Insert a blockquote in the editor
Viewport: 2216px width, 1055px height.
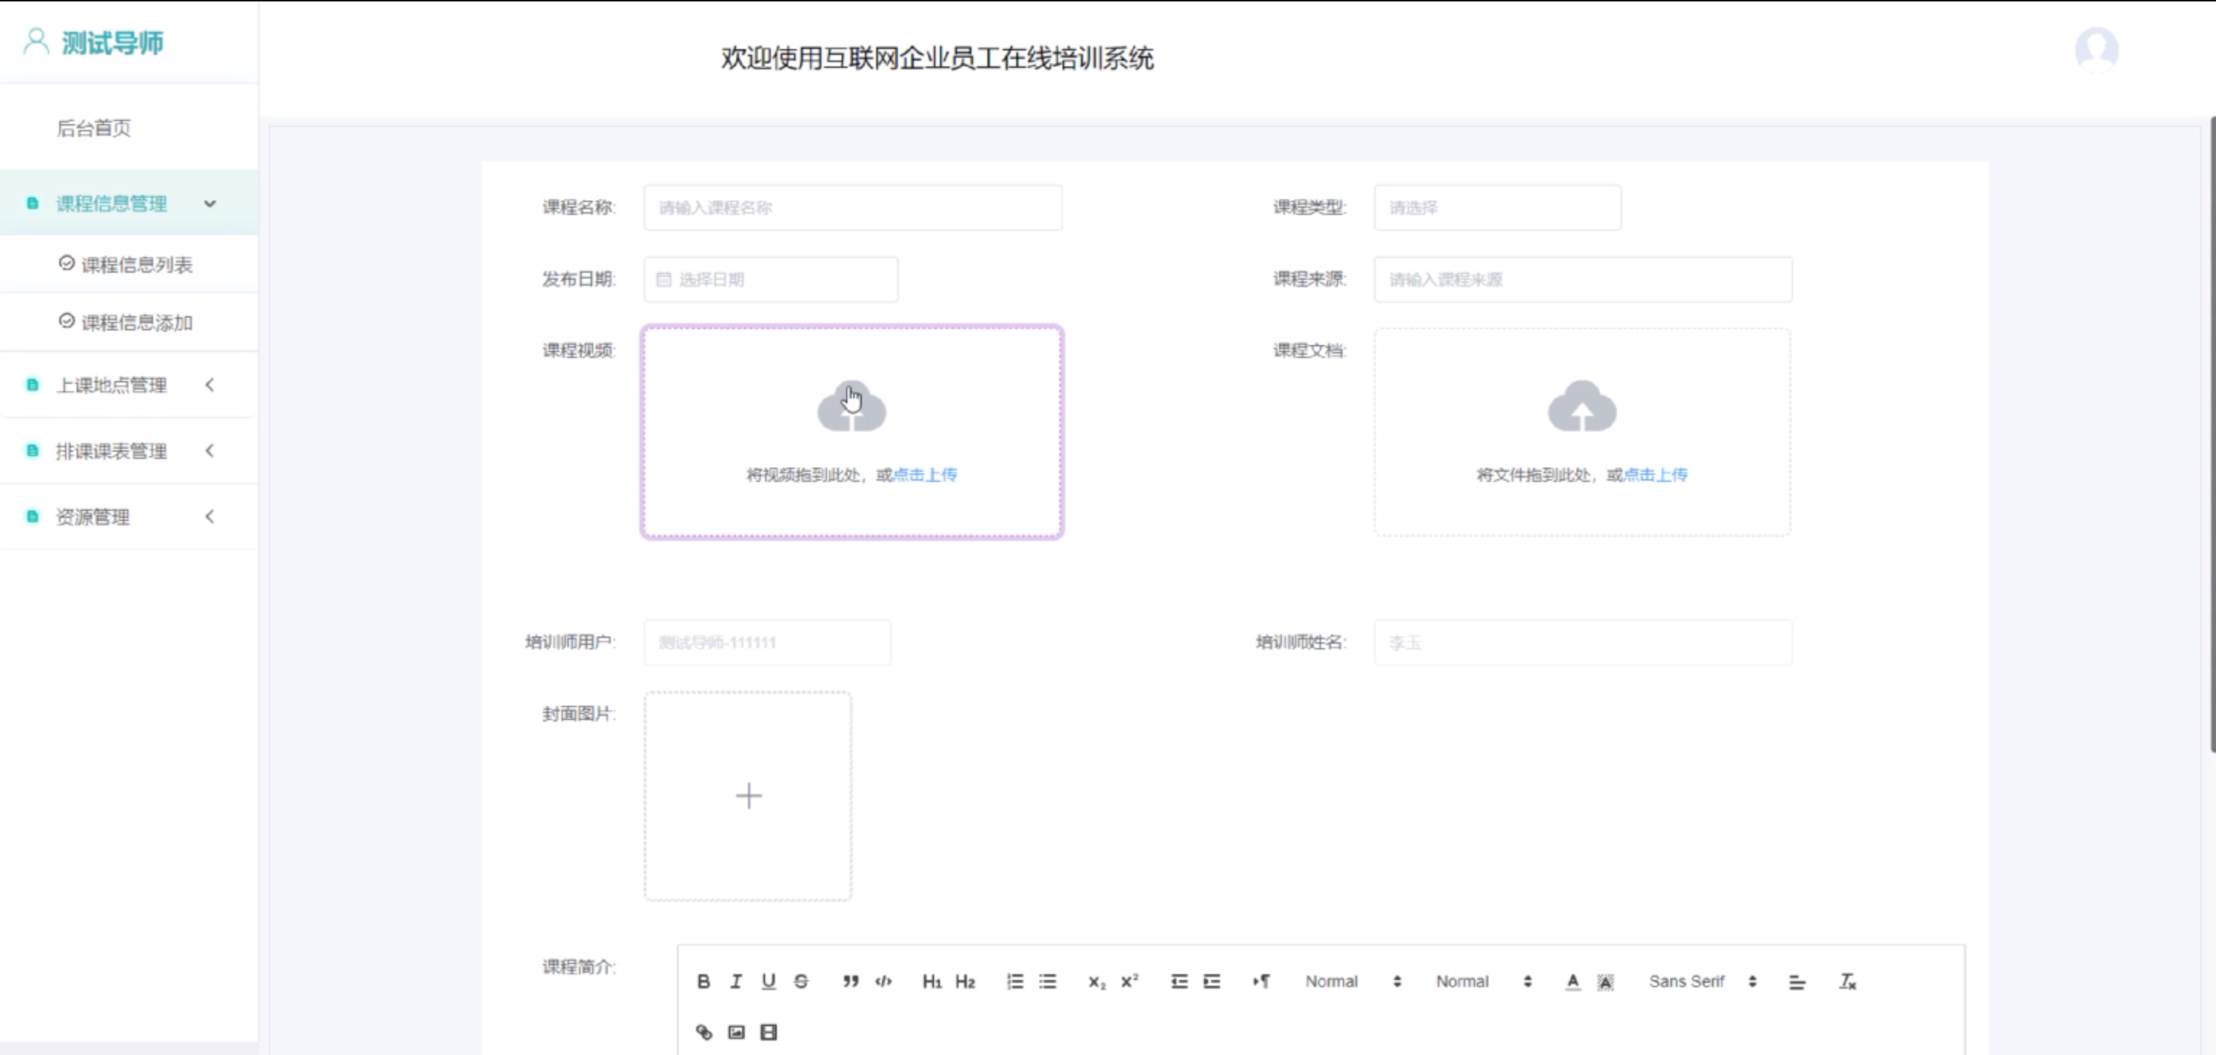(850, 981)
